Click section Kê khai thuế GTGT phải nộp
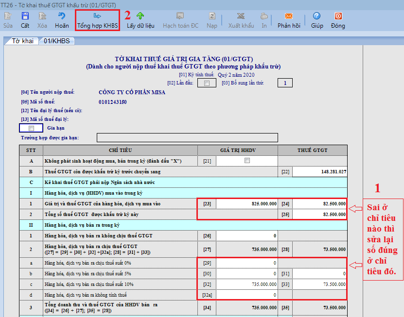The width and height of the screenshot is (404, 317). tap(183, 183)
